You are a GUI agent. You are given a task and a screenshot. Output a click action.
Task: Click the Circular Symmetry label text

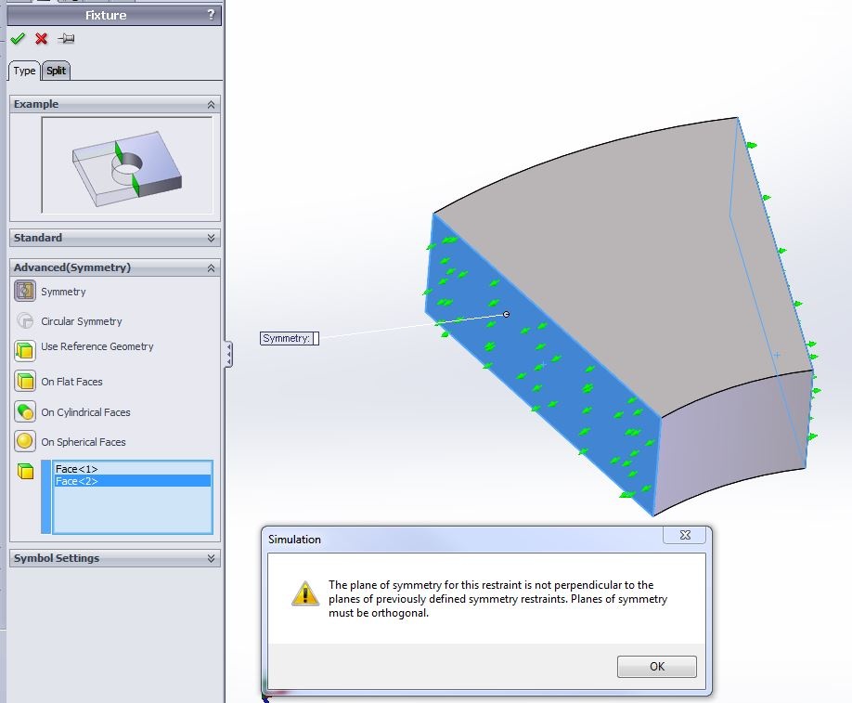pos(82,321)
